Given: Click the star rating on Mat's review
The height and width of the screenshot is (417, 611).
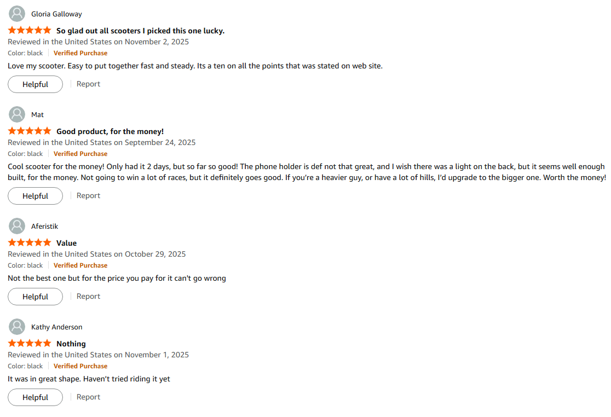Looking at the screenshot, I should tap(30, 131).
